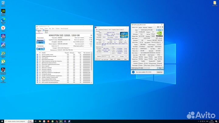Viewport: 219px width, 123px height.
Task: Open the CPU-Z Tools dropdown arrow
Action: coord(115,59)
